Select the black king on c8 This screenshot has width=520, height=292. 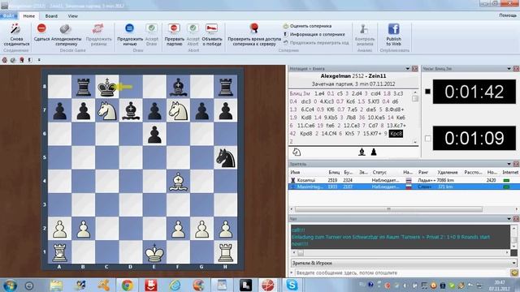click(x=106, y=87)
